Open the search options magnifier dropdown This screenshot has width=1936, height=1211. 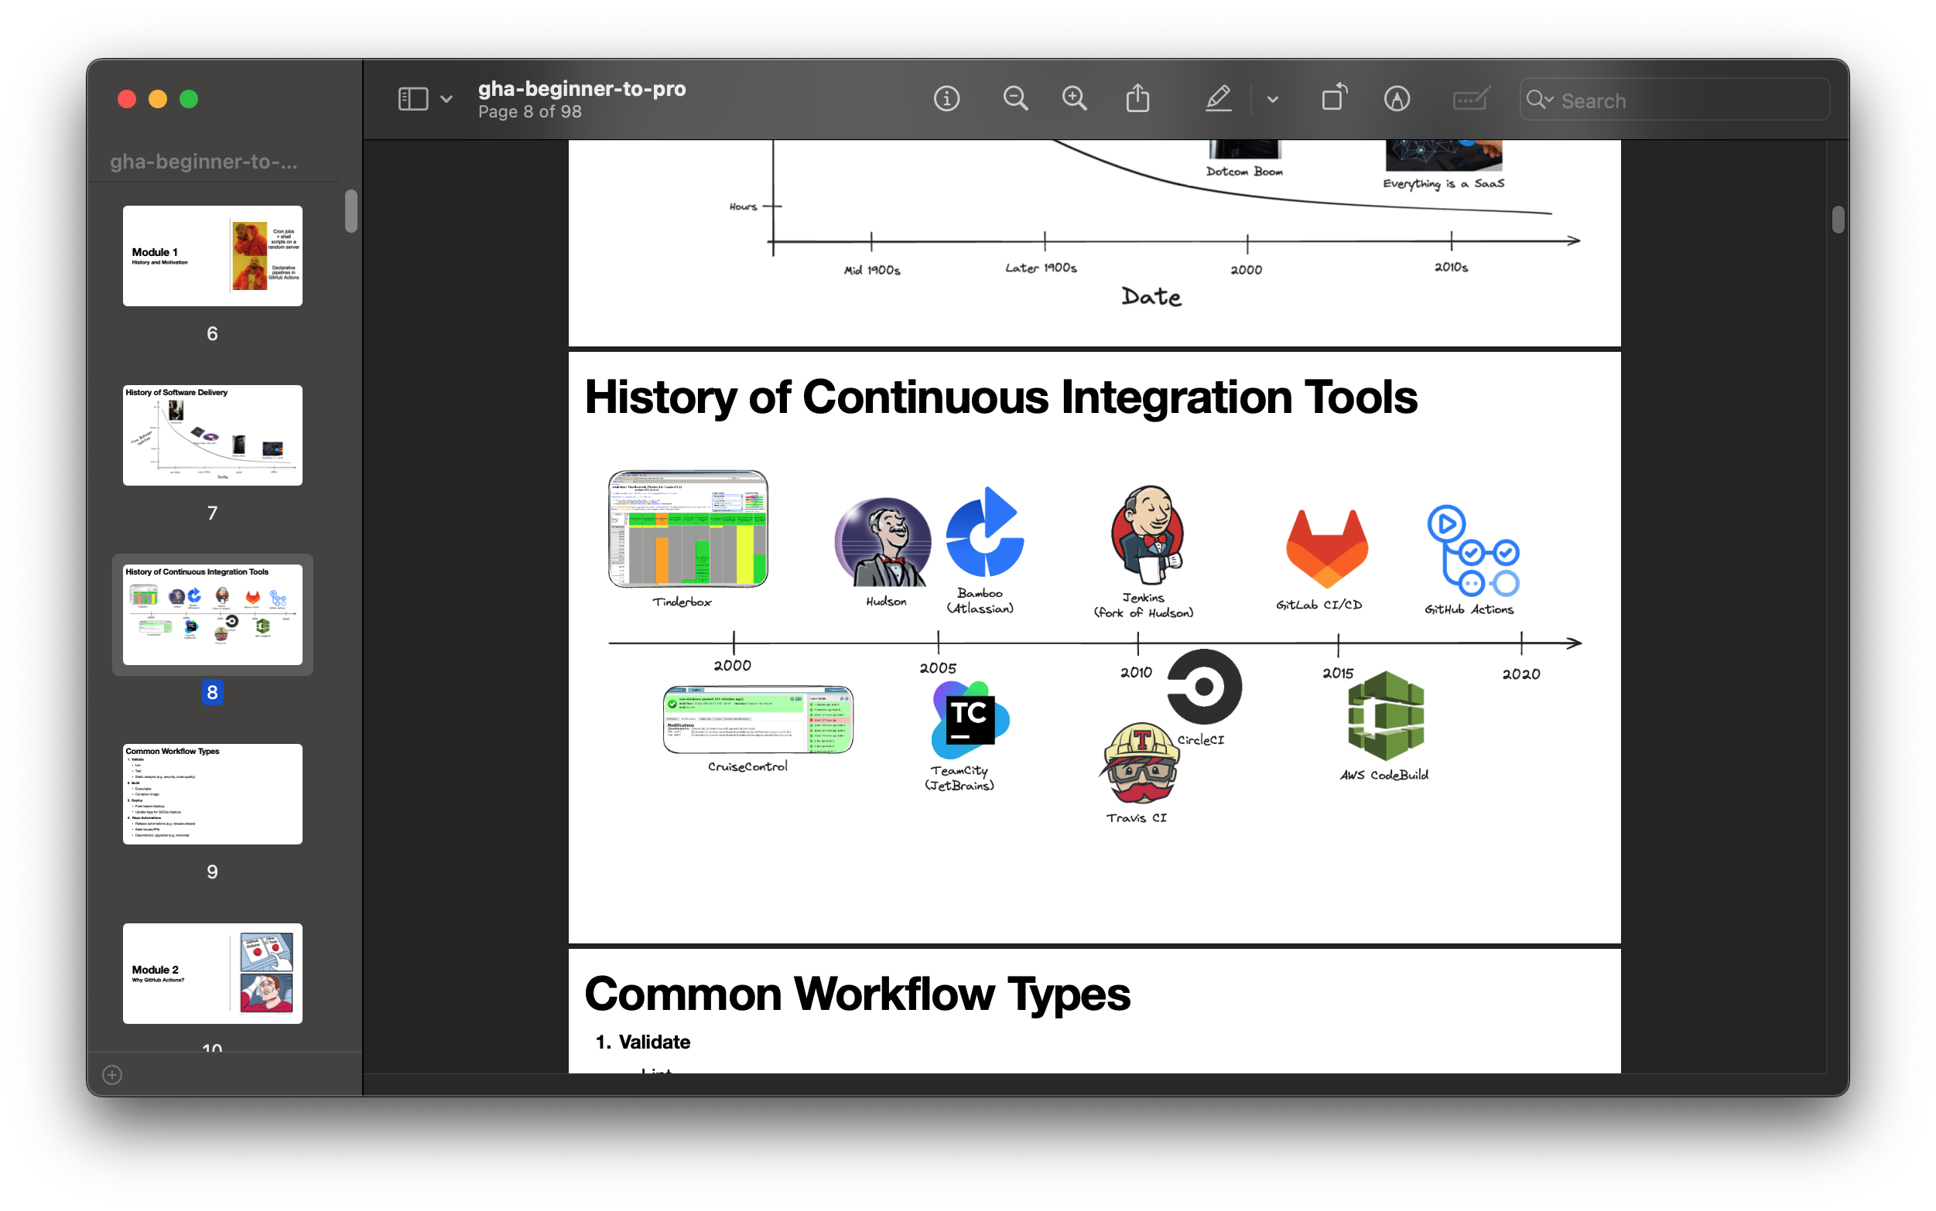click(1539, 100)
